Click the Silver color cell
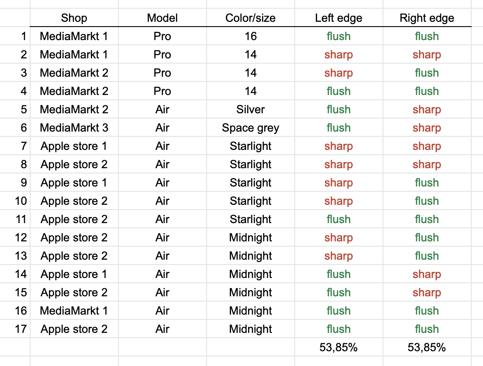Viewport: 483px width, 366px height. tap(251, 109)
